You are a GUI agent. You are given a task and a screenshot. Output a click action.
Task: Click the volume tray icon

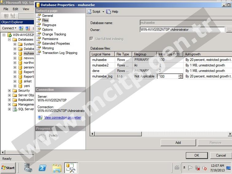point(204,168)
